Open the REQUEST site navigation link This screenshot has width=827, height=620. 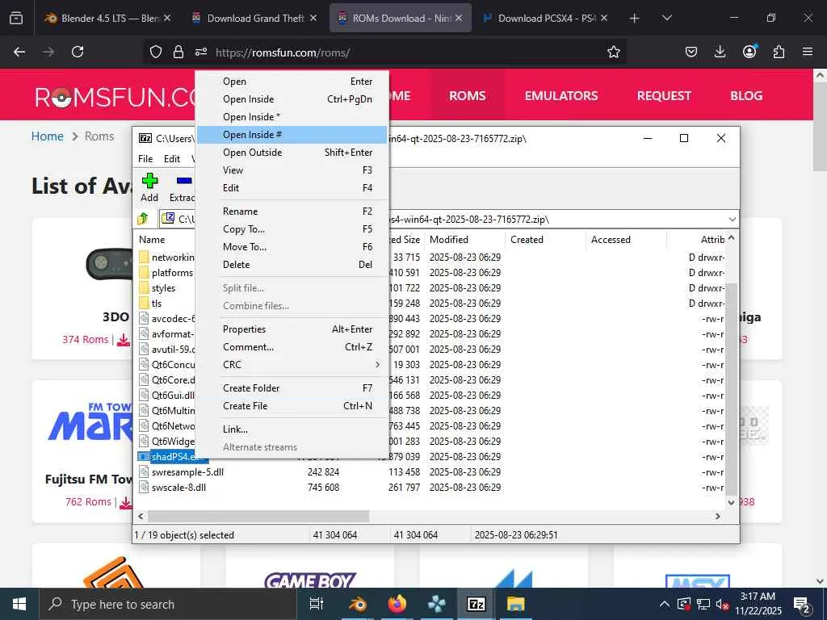click(664, 95)
